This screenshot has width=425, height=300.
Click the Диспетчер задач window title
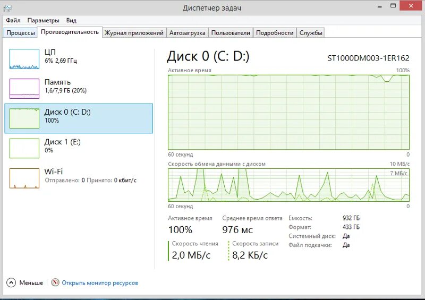pos(212,8)
